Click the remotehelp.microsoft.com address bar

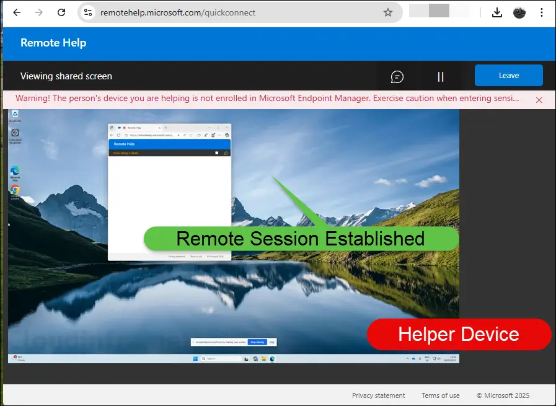coord(236,12)
